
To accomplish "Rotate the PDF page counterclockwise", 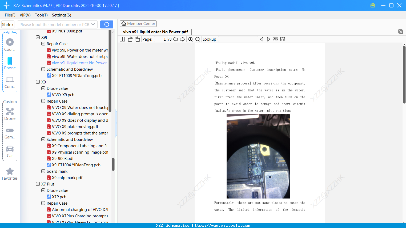I will point(130,39).
